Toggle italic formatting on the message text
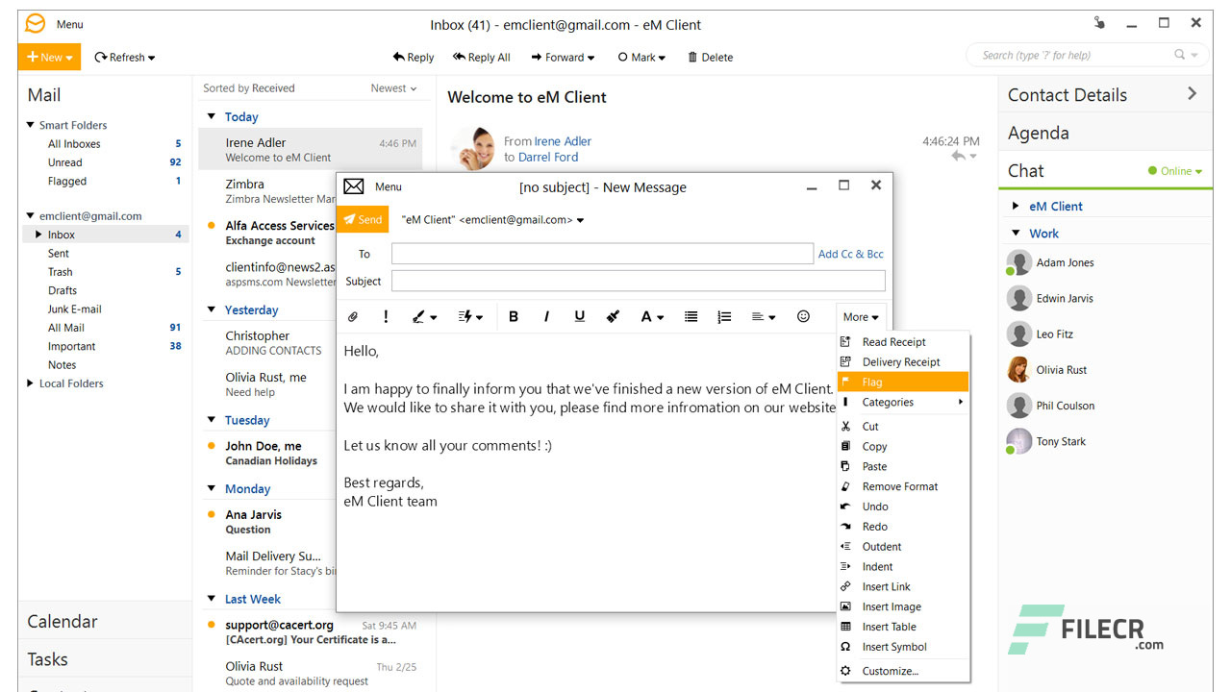Screen dimensions: 1231x692 tap(548, 316)
